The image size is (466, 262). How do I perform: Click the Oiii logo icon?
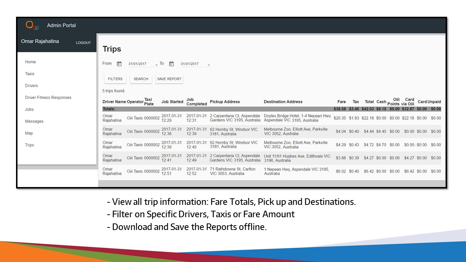coord(32,25)
